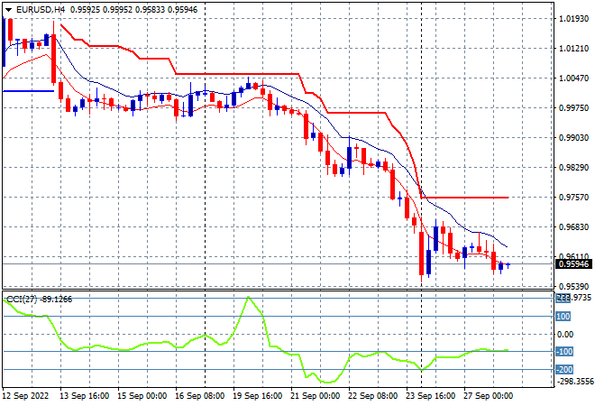Screen dimensions: 595x406
Task: Select the short blue horizontal line at chart left
Action: [29, 91]
